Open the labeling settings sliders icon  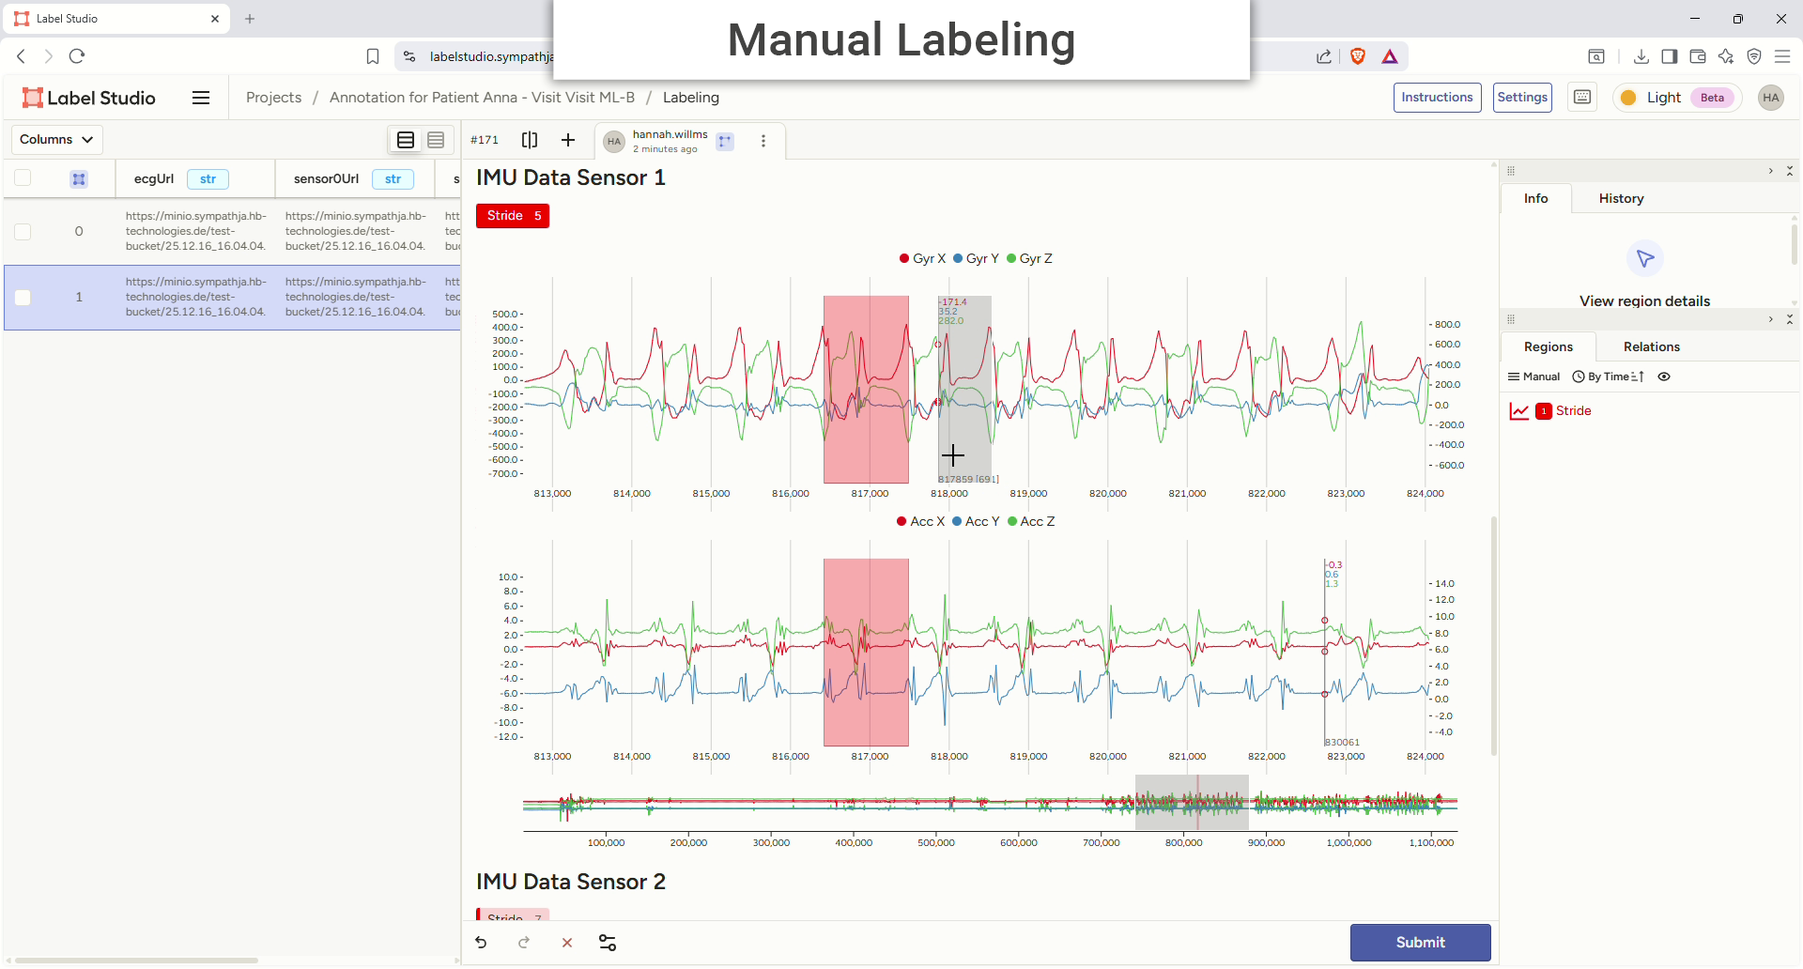pos(608,943)
